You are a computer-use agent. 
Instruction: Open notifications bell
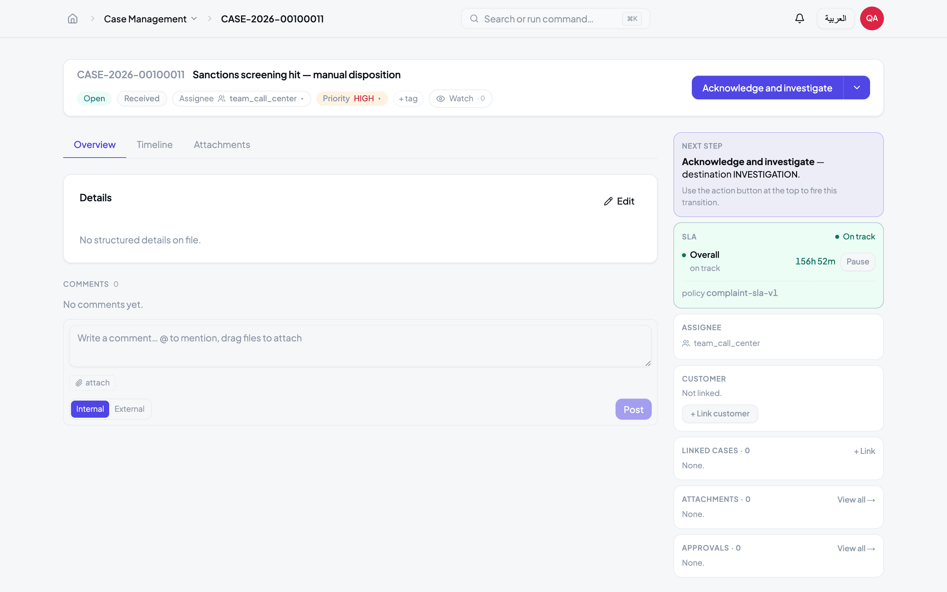[799, 18]
